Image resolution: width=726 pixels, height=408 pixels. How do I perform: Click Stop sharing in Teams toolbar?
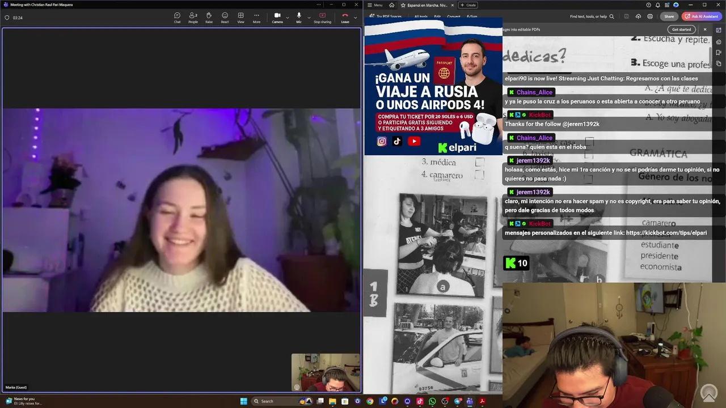[x=322, y=18]
